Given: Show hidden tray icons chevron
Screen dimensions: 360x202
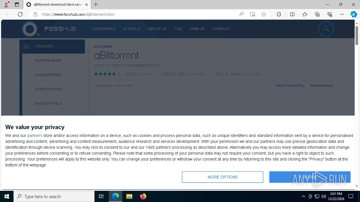Looking at the screenshot, I should click(x=303, y=196).
